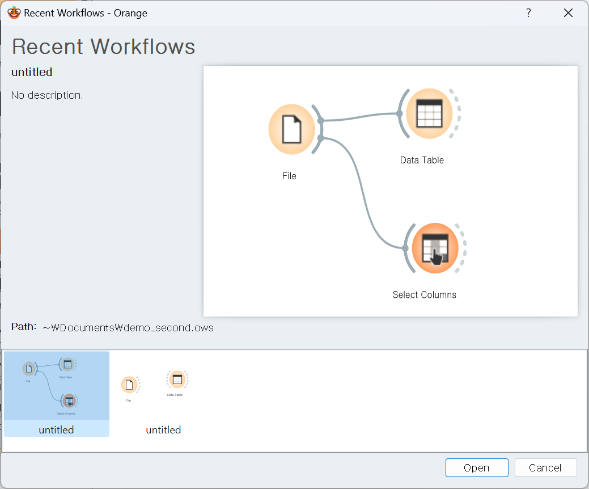Click the question mark help button
Viewport: 589px width, 489px height.
pyautogui.click(x=528, y=13)
